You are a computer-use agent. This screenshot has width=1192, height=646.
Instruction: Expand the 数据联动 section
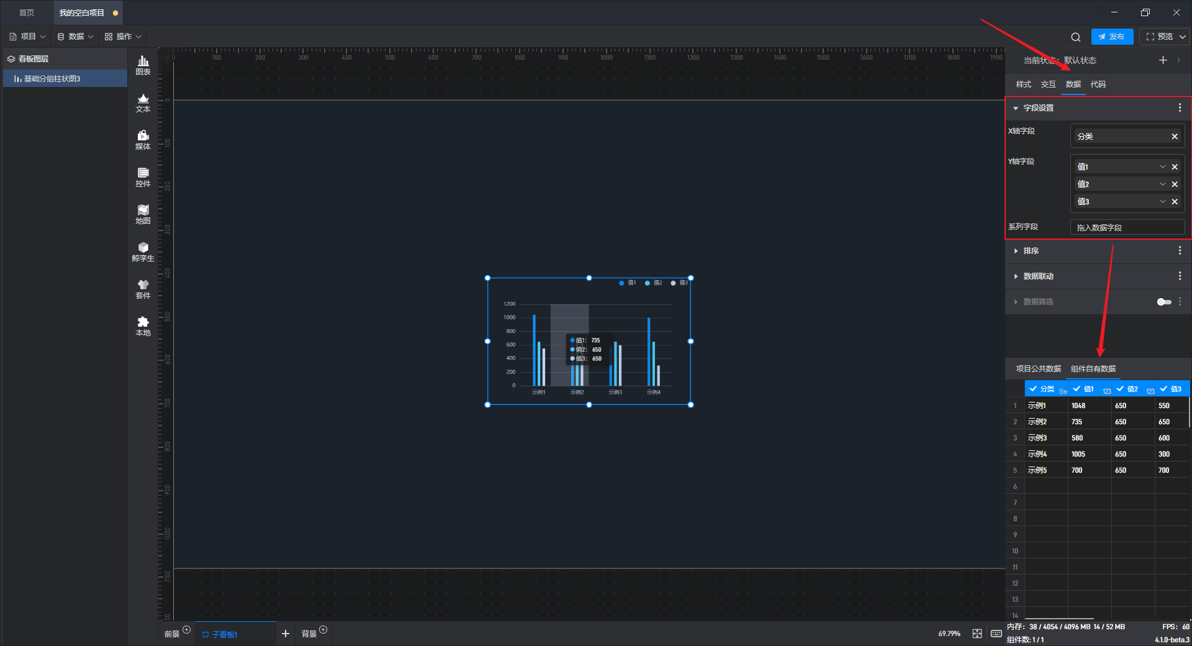tap(1016, 276)
